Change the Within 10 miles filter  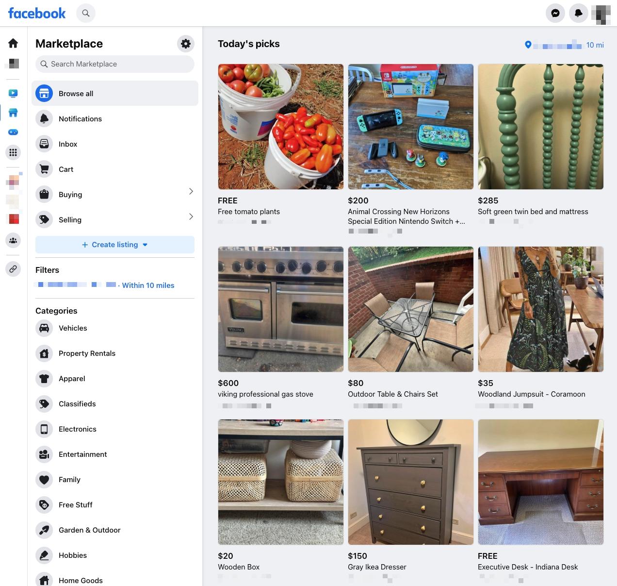tap(148, 285)
